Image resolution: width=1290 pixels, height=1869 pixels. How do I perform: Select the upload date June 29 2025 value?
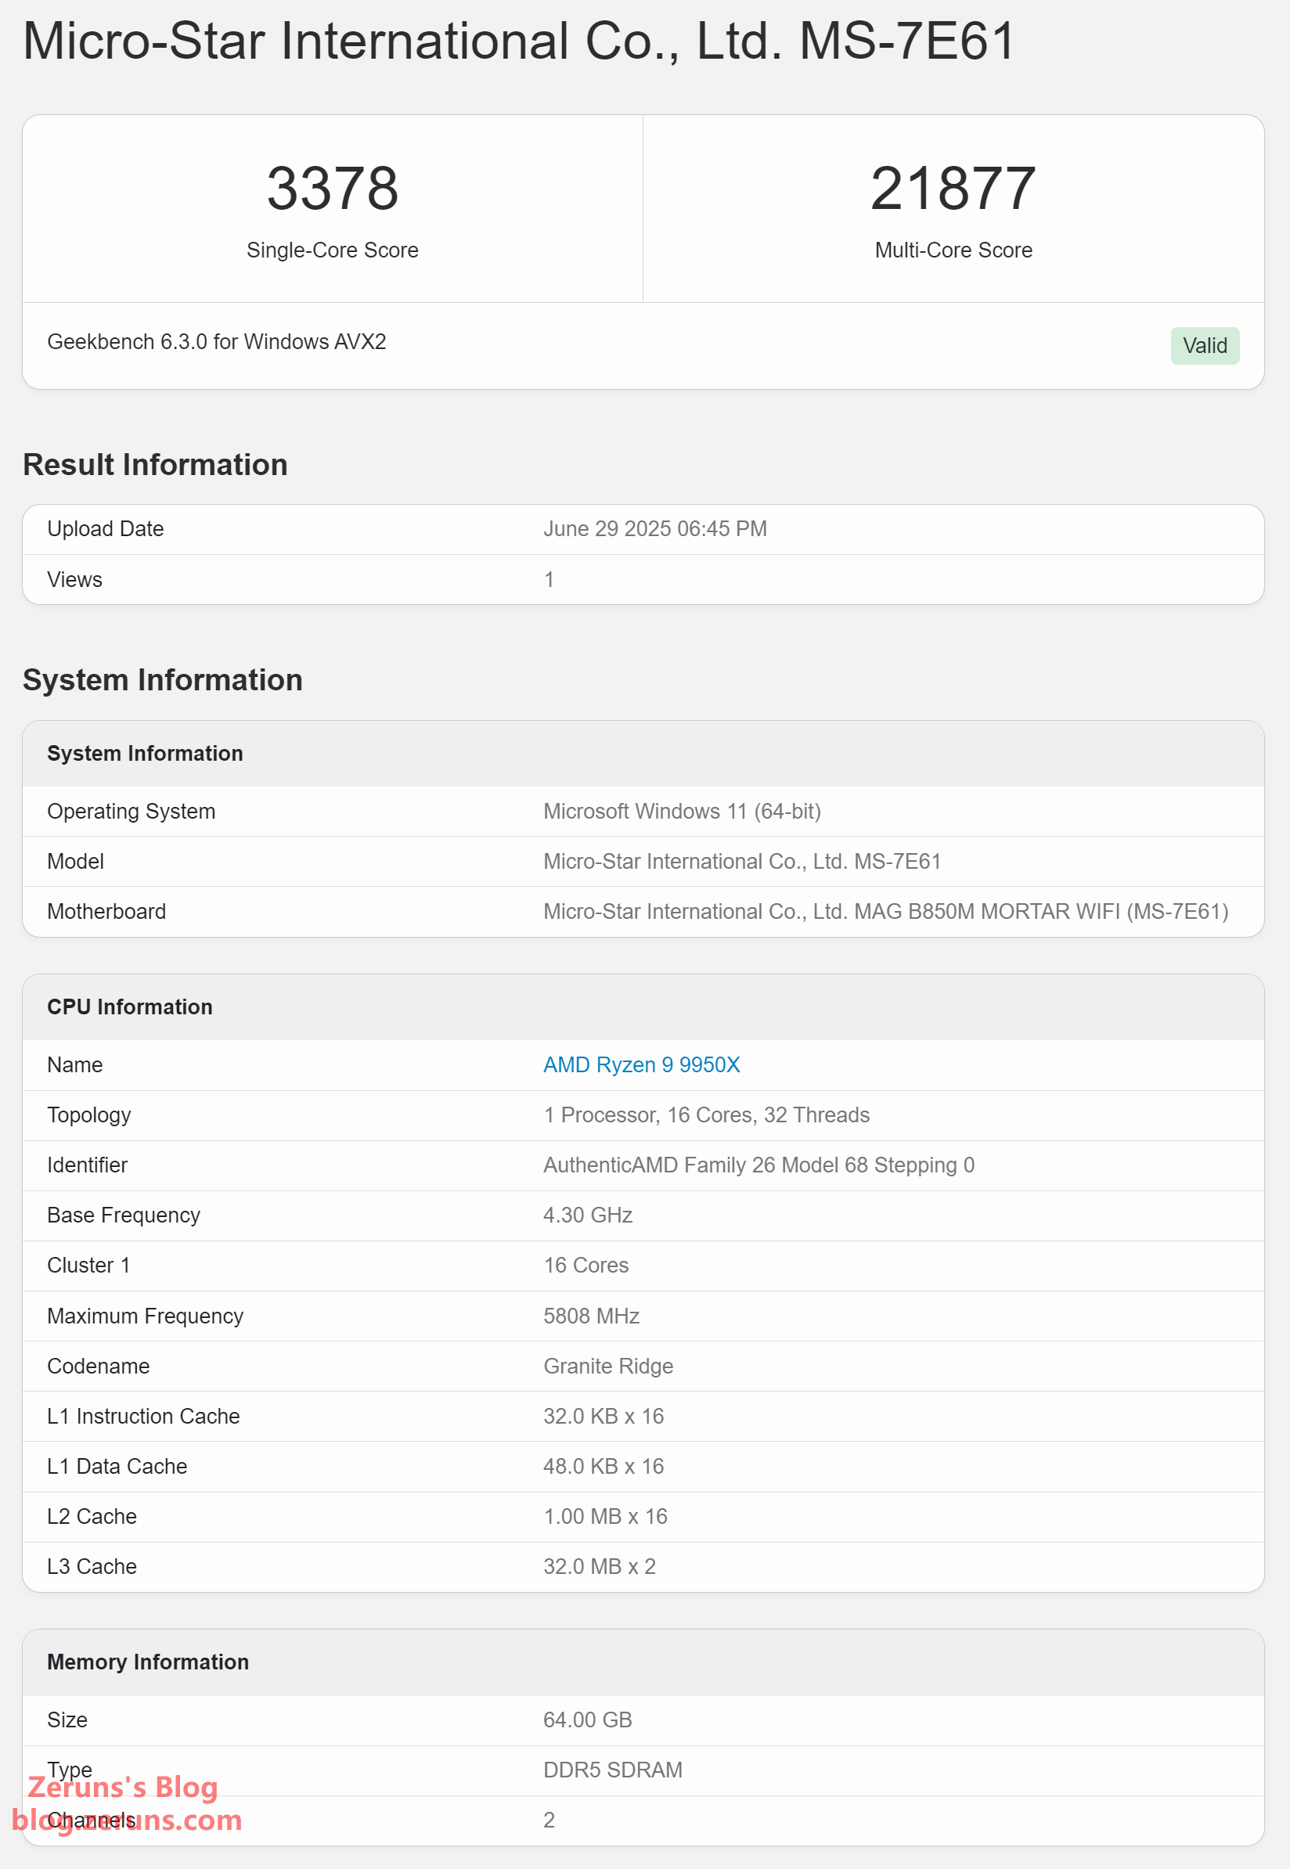[x=654, y=528]
